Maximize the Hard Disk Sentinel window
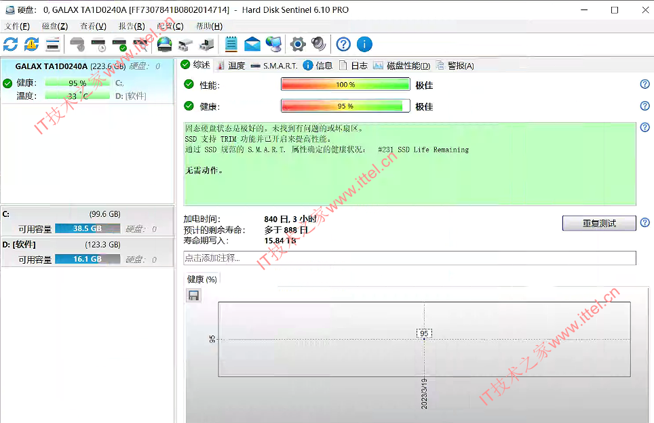 tap(615, 10)
